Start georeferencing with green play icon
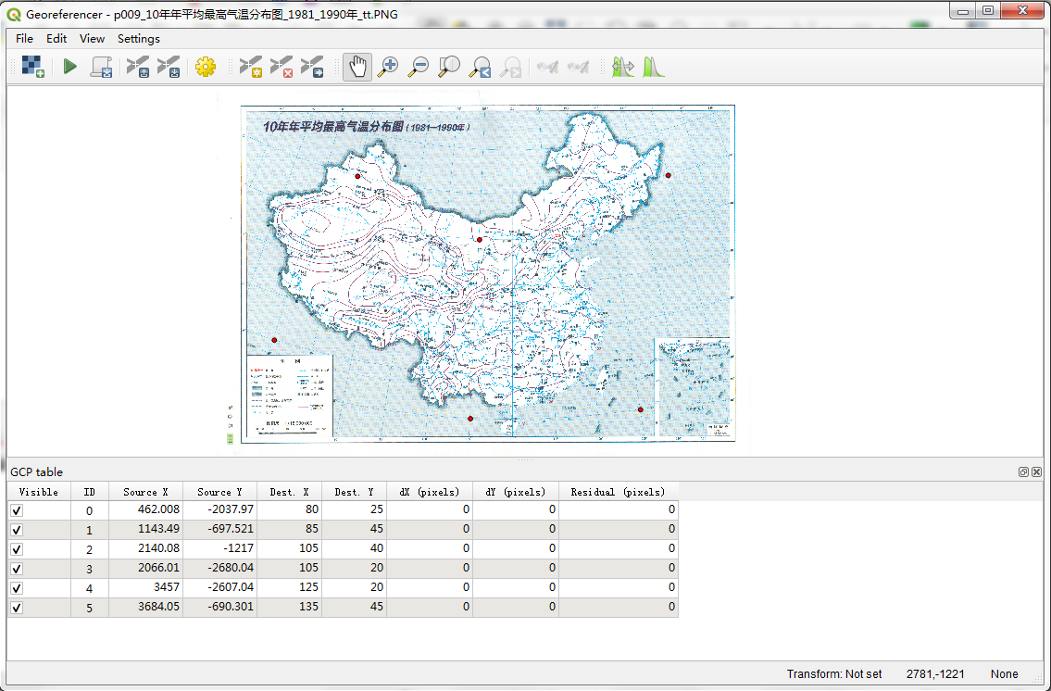 (x=69, y=67)
